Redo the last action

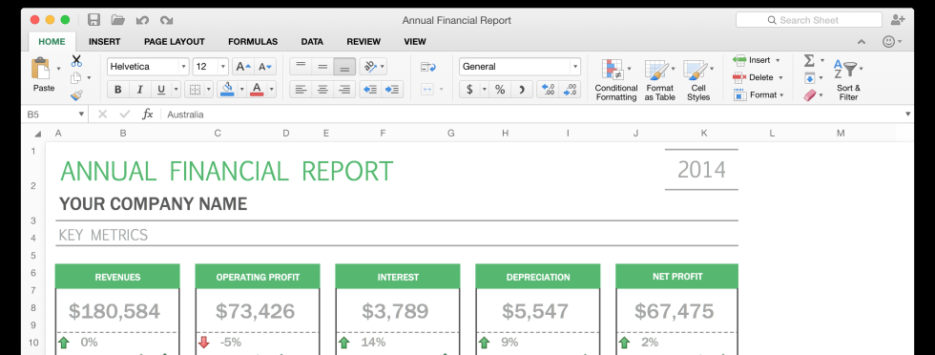tap(166, 20)
